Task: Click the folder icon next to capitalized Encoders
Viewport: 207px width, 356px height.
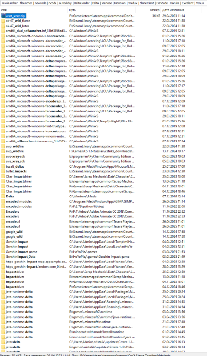Action: (3, 211)
